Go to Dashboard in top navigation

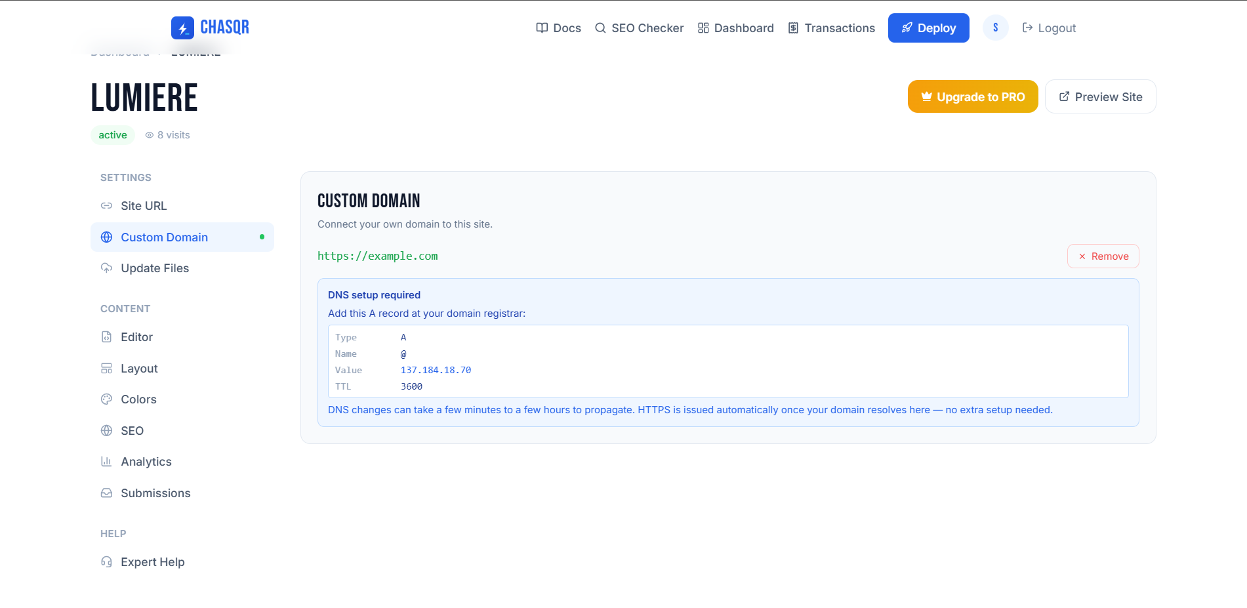[x=735, y=28]
